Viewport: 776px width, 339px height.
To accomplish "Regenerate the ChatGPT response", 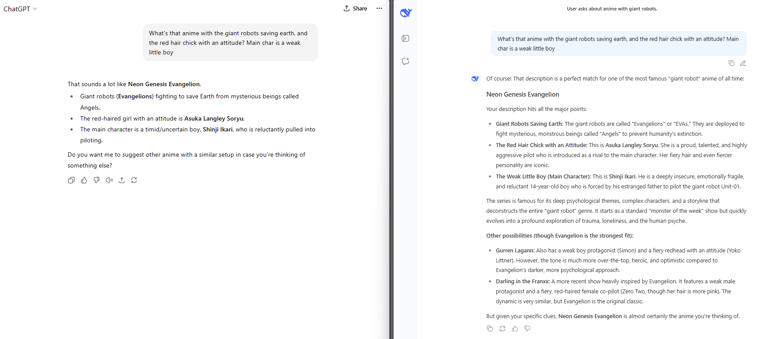I will (x=134, y=180).
